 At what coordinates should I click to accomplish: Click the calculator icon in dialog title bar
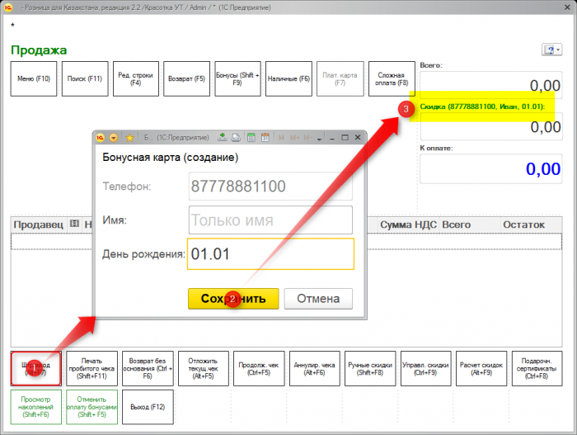click(251, 137)
